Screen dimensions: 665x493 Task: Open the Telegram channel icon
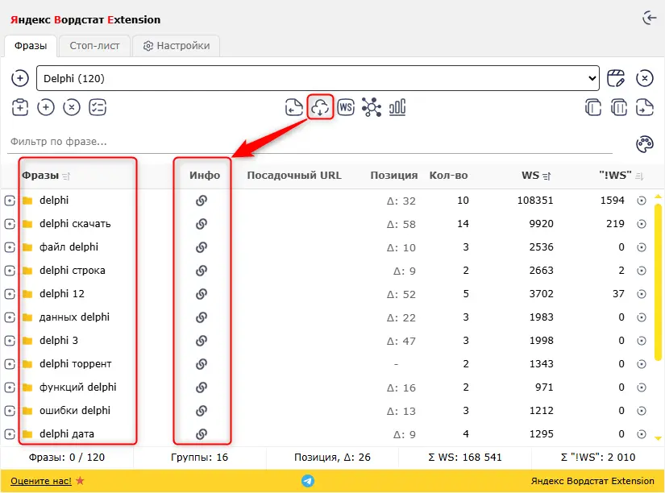click(x=308, y=481)
